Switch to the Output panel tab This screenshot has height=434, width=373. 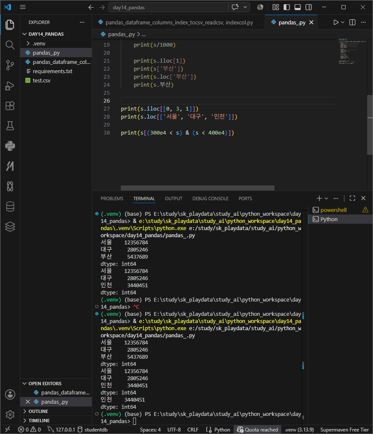(173, 198)
